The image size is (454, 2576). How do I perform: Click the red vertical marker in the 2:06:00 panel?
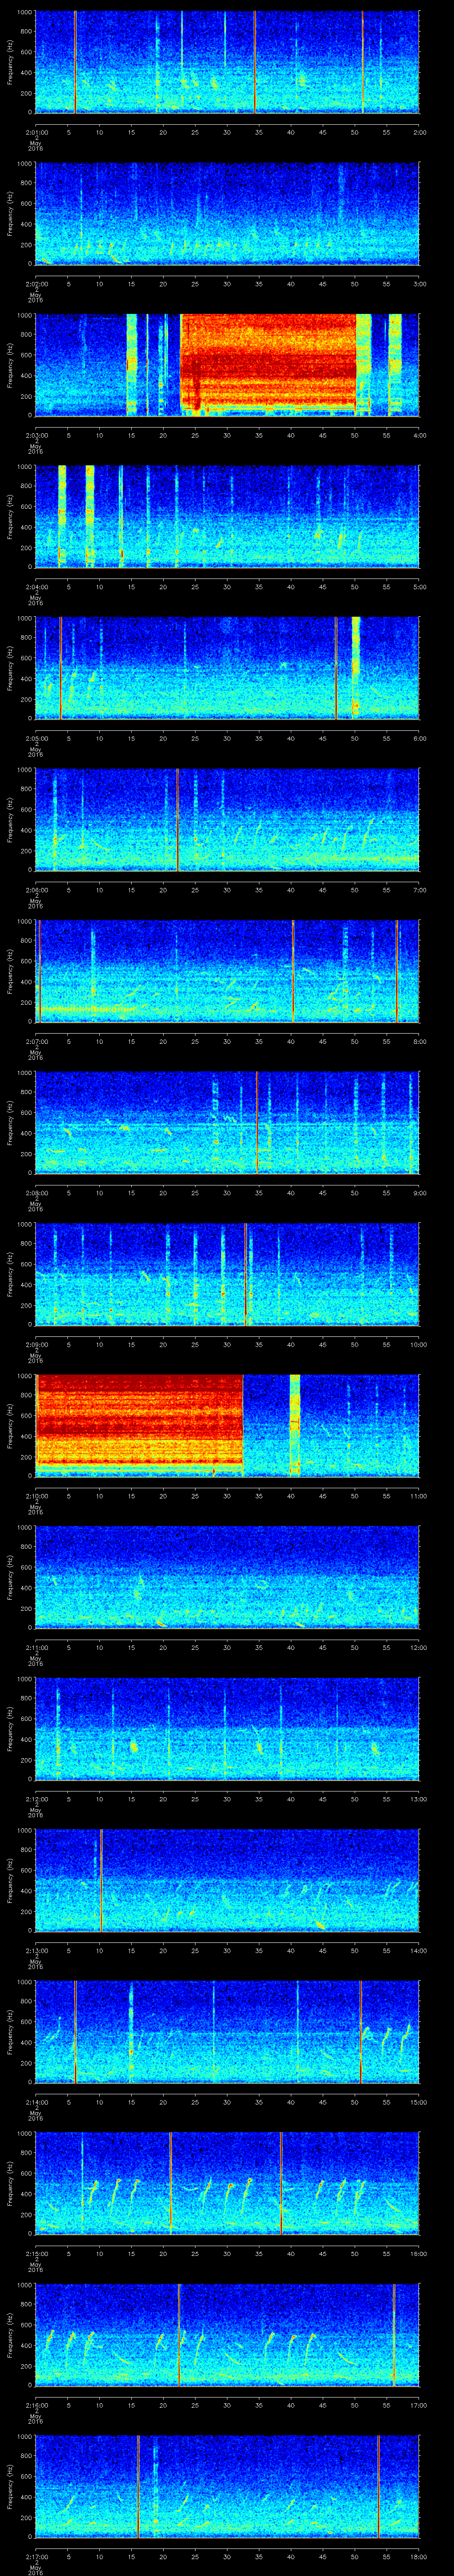178,819
